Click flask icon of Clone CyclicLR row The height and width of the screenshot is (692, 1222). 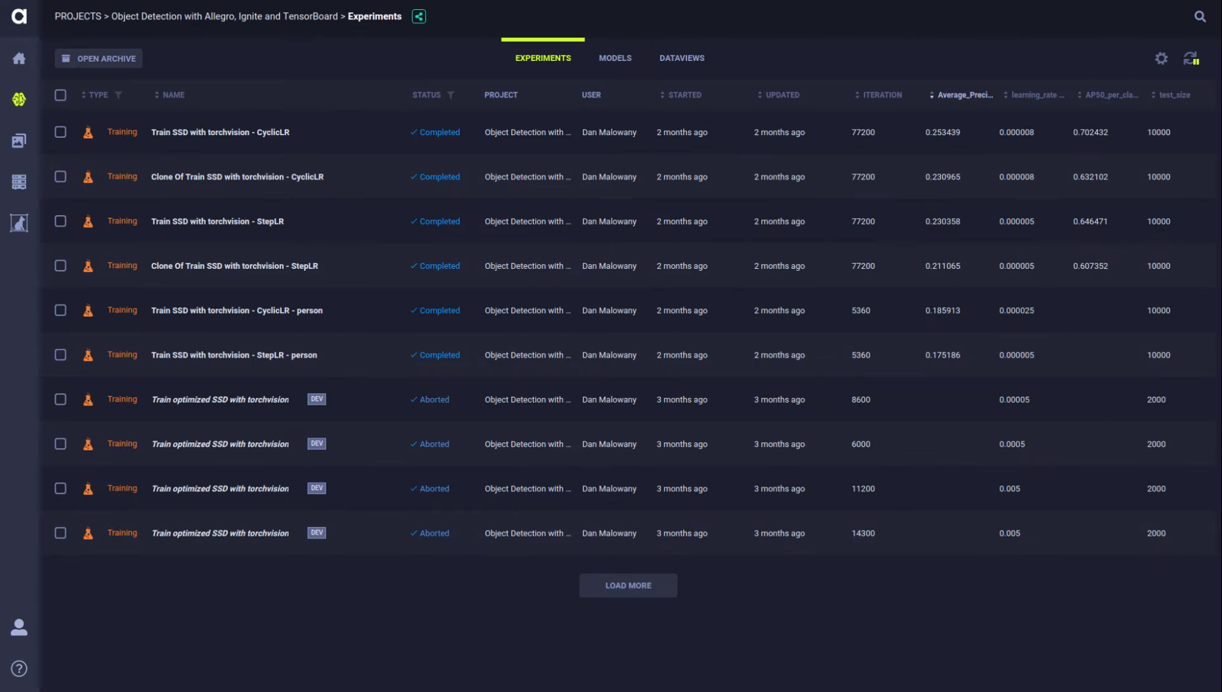(88, 177)
